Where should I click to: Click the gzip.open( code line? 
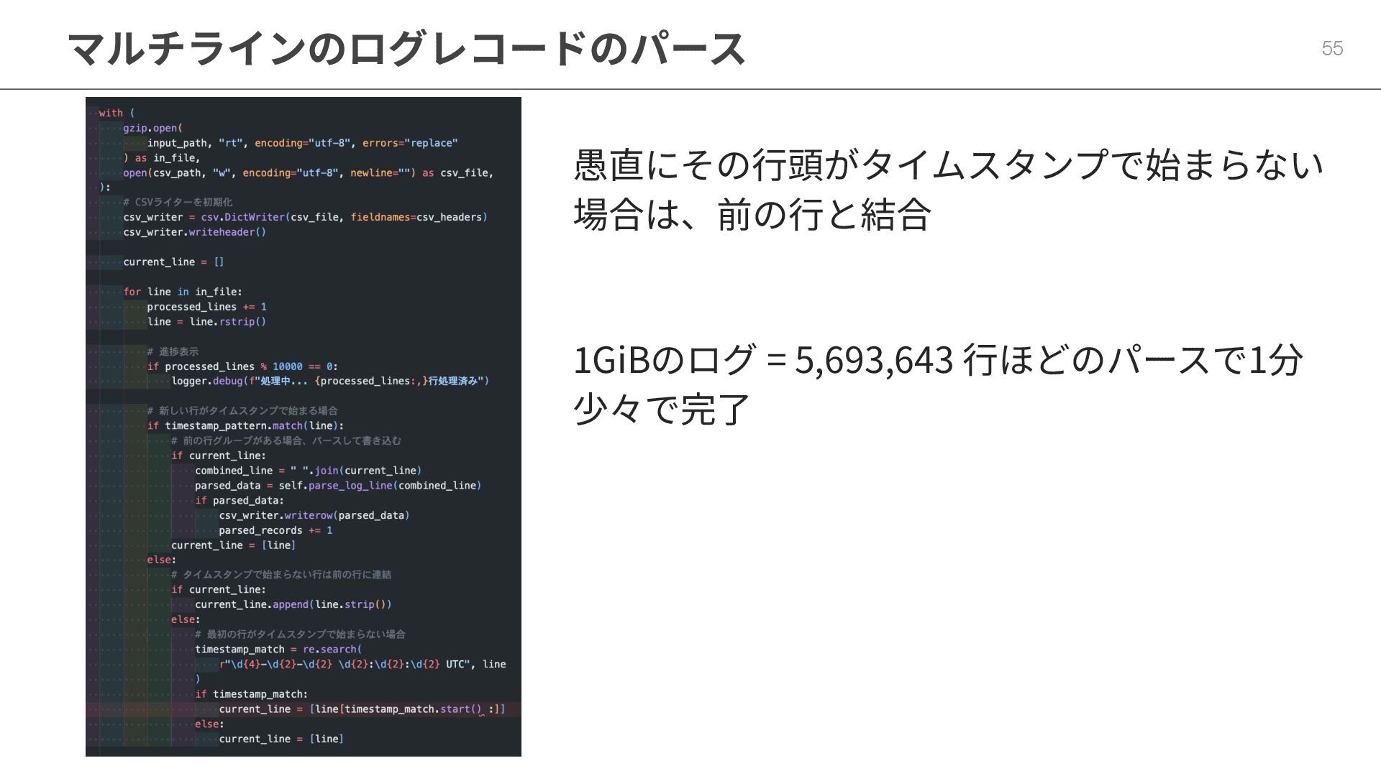(x=153, y=128)
